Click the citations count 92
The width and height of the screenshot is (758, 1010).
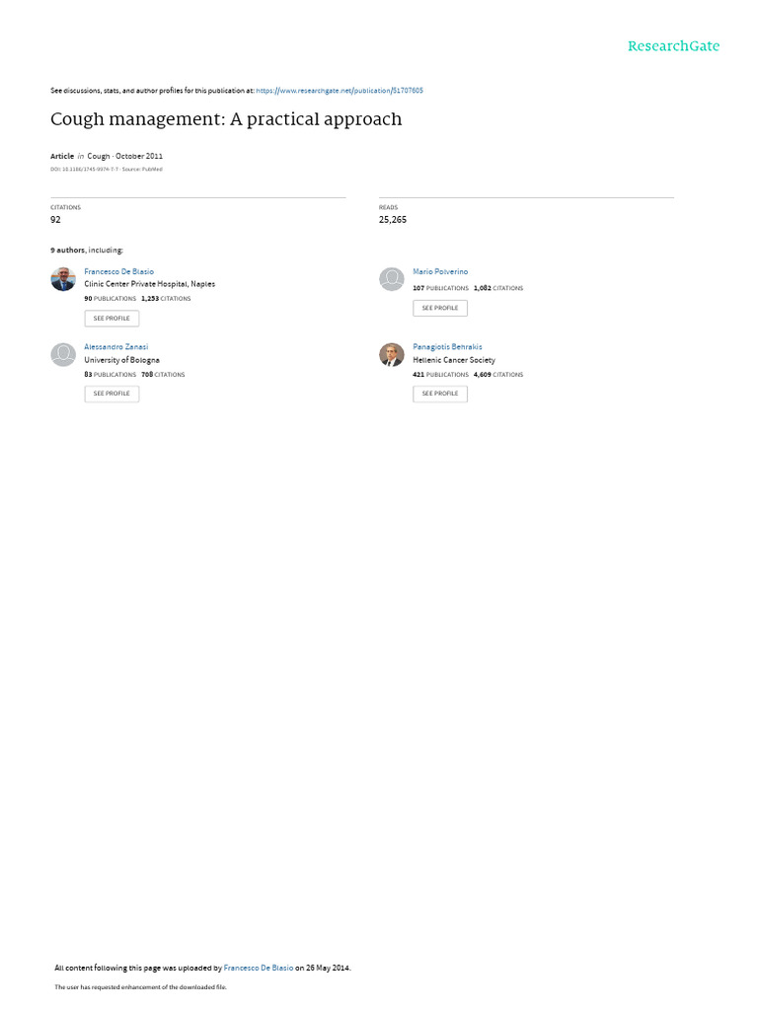click(x=55, y=220)
